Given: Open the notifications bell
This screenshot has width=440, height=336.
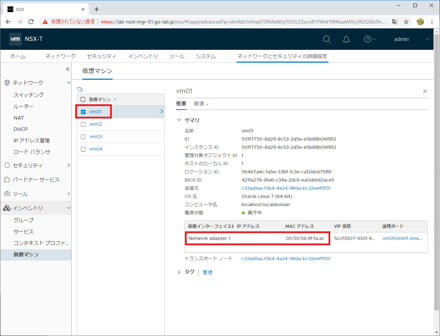Looking at the screenshot, I should point(346,39).
